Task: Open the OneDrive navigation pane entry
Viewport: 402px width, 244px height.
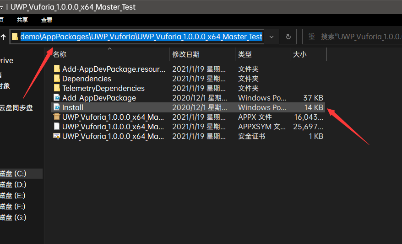Action: pos(7,61)
